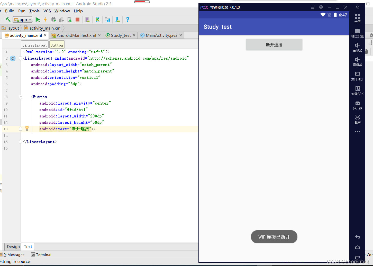Open the Help menu
The width and height of the screenshot is (373, 266).
[x=78, y=11]
